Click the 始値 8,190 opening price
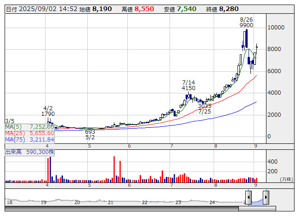 (x=95, y=9)
